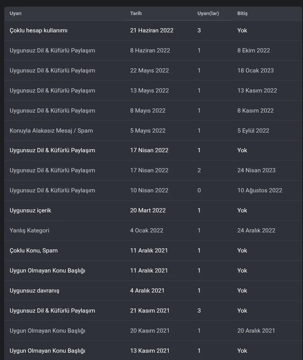Select the 10 Ağustos 2022 expiry date
Screen dimensions: 303x360
(x=260, y=190)
